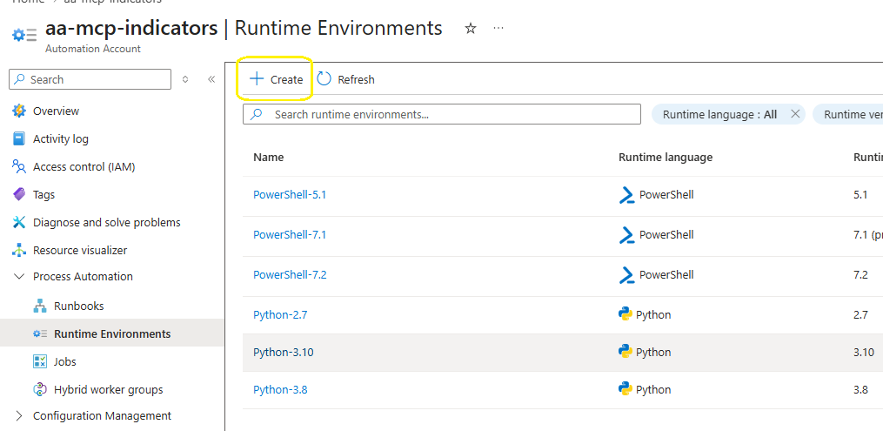
Task: Click version 3.10 in the Python-3.10 row
Action: (x=864, y=353)
